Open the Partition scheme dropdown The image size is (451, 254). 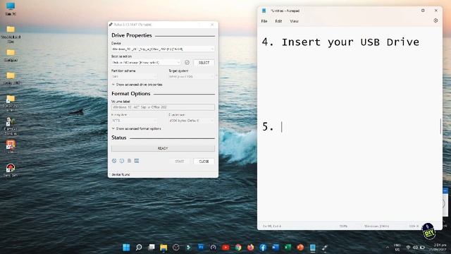[134, 76]
